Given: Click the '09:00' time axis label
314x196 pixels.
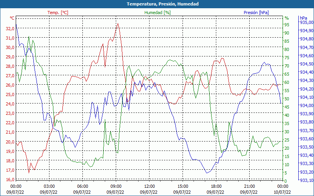Looking at the screenshot, I should [116, 187].
